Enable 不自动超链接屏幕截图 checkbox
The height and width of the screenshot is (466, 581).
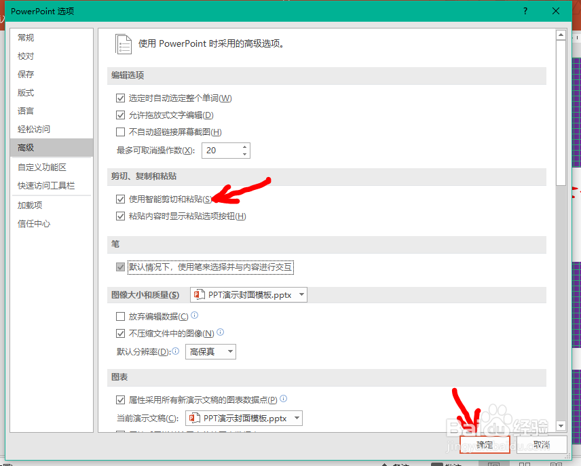click(120, 132)
